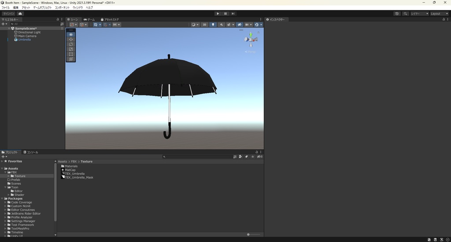The height and width of the screenshot is (242, 451).
Task: Open Scene view three-dot options menu
Action: (261, 19)
